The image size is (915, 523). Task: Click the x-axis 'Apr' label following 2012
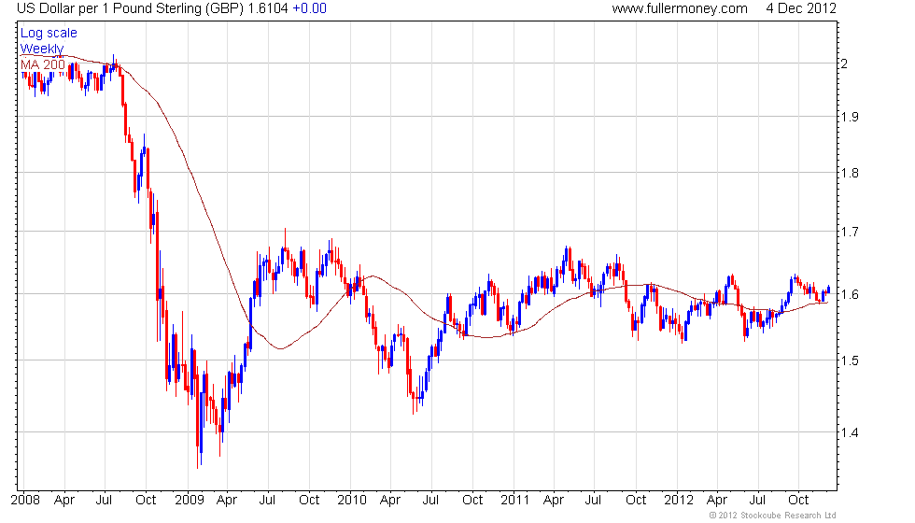[x=717, y=501]
